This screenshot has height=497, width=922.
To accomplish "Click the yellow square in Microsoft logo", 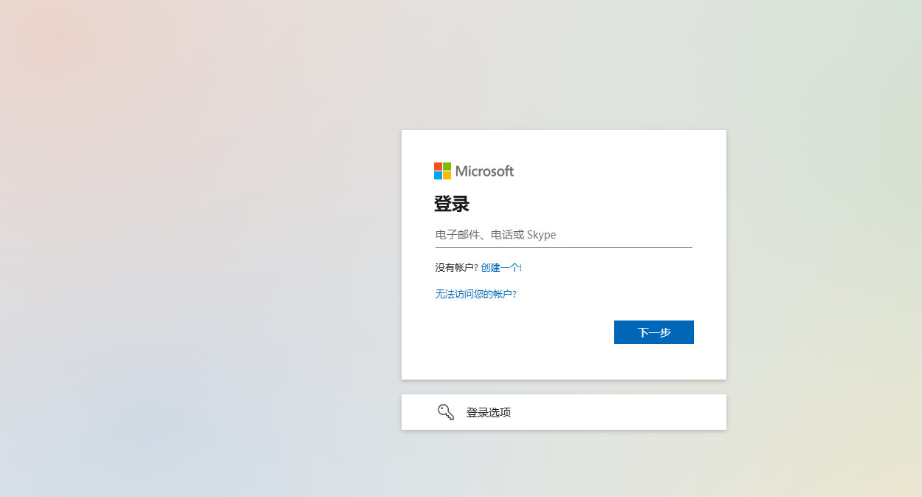I will [x=447, y=176].
